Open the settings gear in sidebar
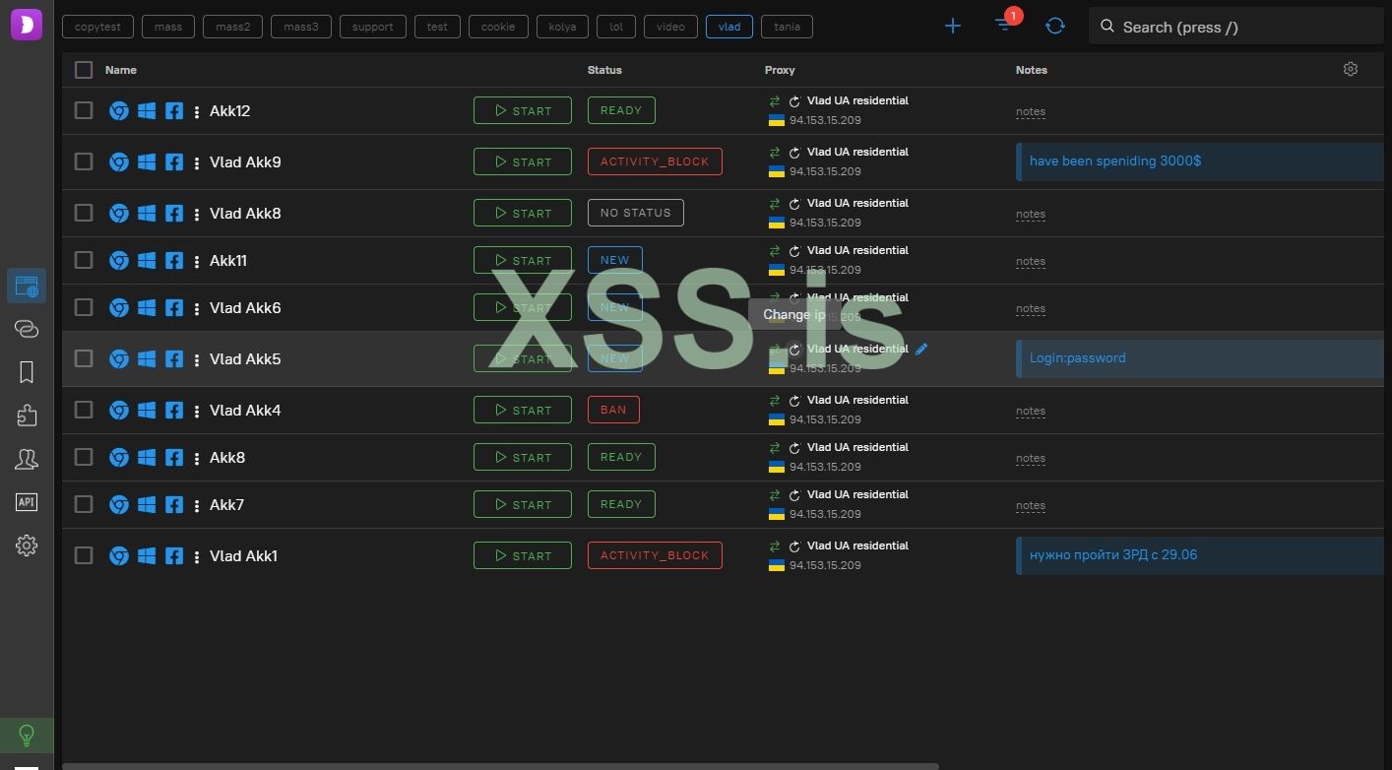 (x=27, y=545)
